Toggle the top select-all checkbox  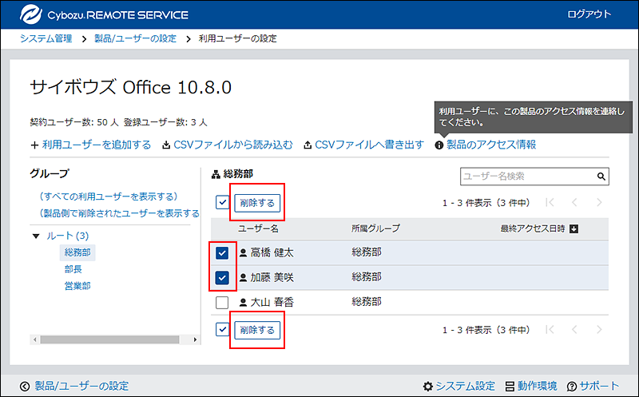pyautogui.click(x=222, y=202)
